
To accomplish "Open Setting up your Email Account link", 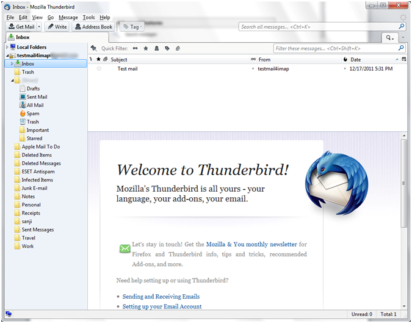I will 162,307.
